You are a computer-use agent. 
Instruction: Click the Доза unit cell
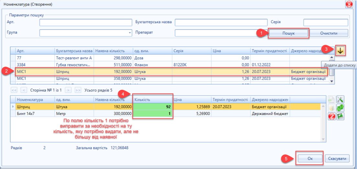152,58
